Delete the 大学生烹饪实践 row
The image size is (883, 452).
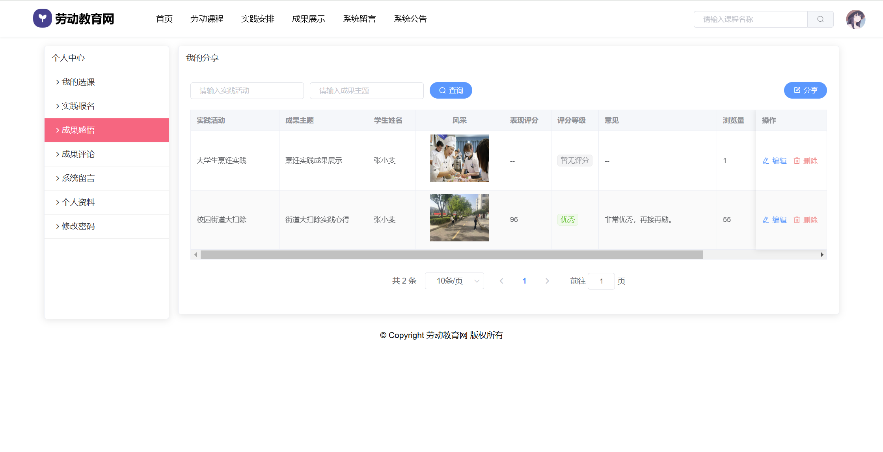point(805,161)
